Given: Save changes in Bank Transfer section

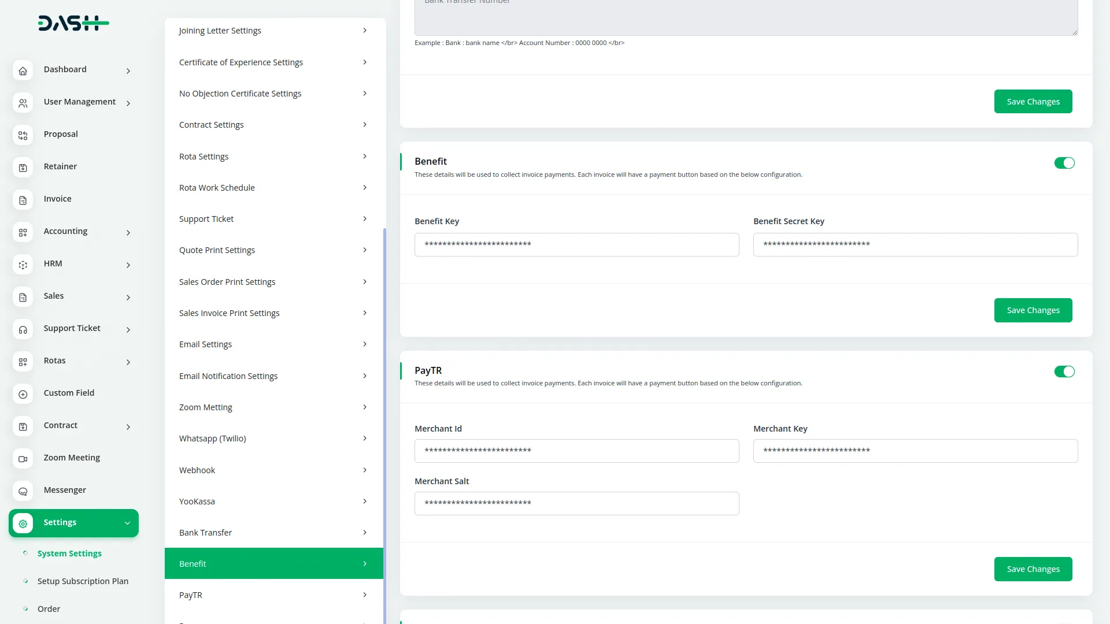Looking at the screenshot, I should tap(1033, 101).
